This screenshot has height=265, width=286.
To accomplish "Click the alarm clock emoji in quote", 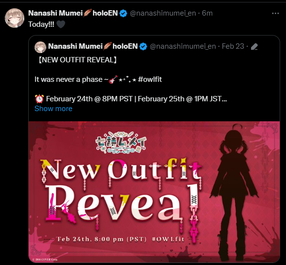I will tap(39, 99).
